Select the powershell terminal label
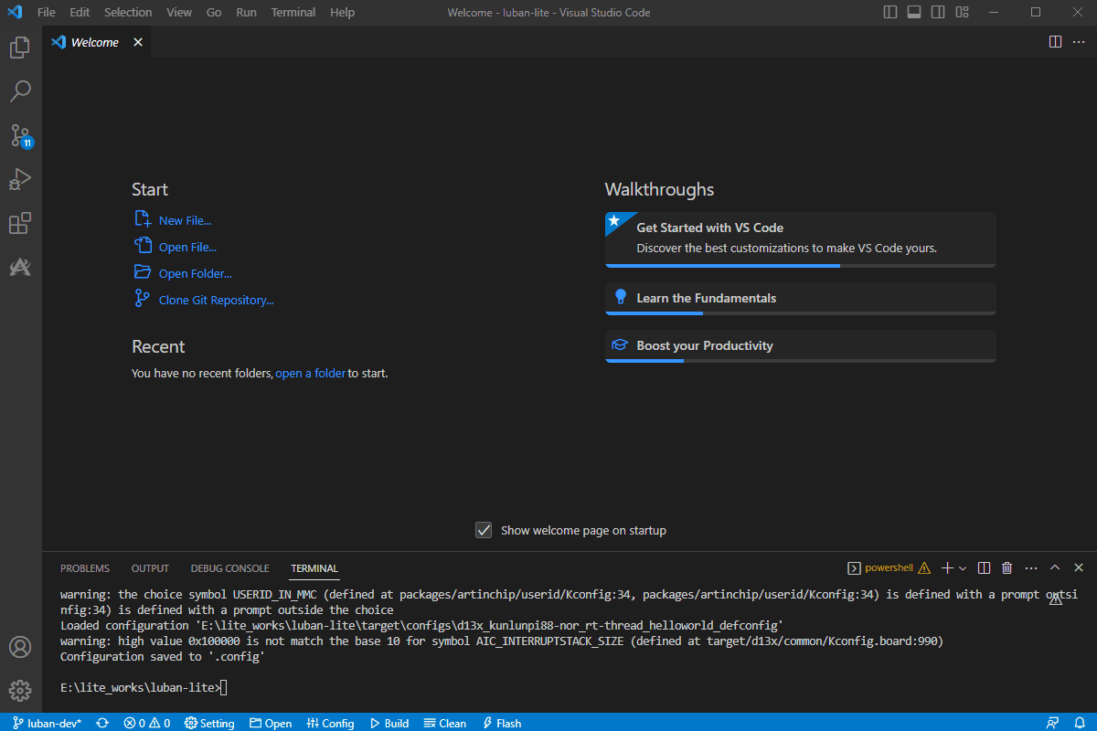This screenshot has height=731, width=1097. click(x=889, y=567)
